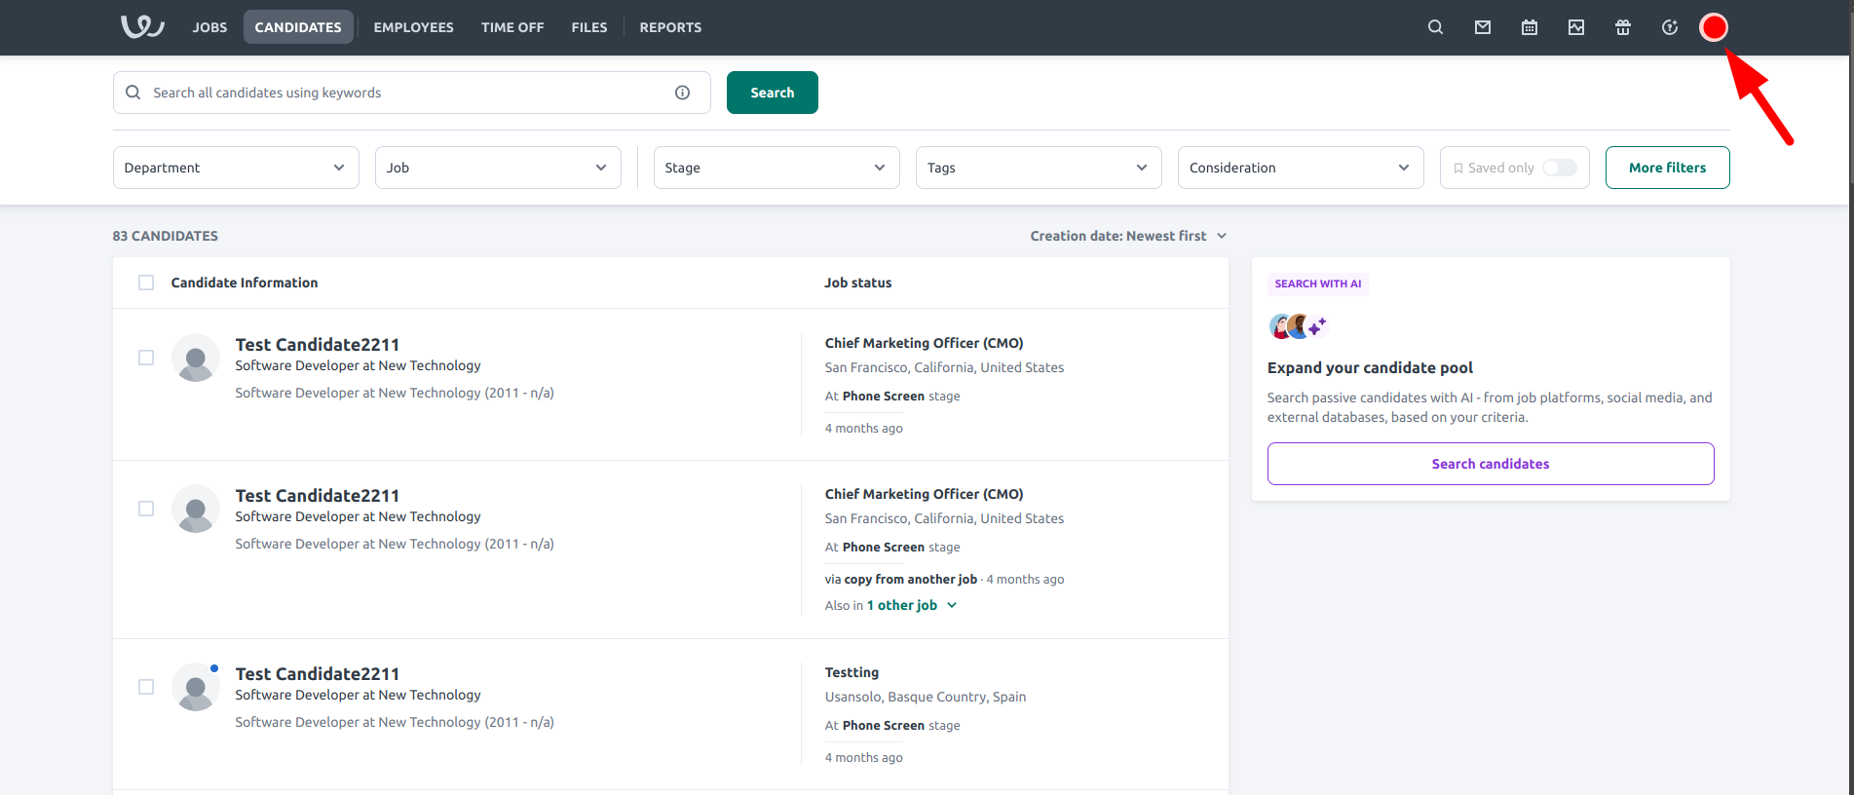Select the CANDIDATES tab
Image resolution: width=1854 pixels, height=795 pixels.
298,27
